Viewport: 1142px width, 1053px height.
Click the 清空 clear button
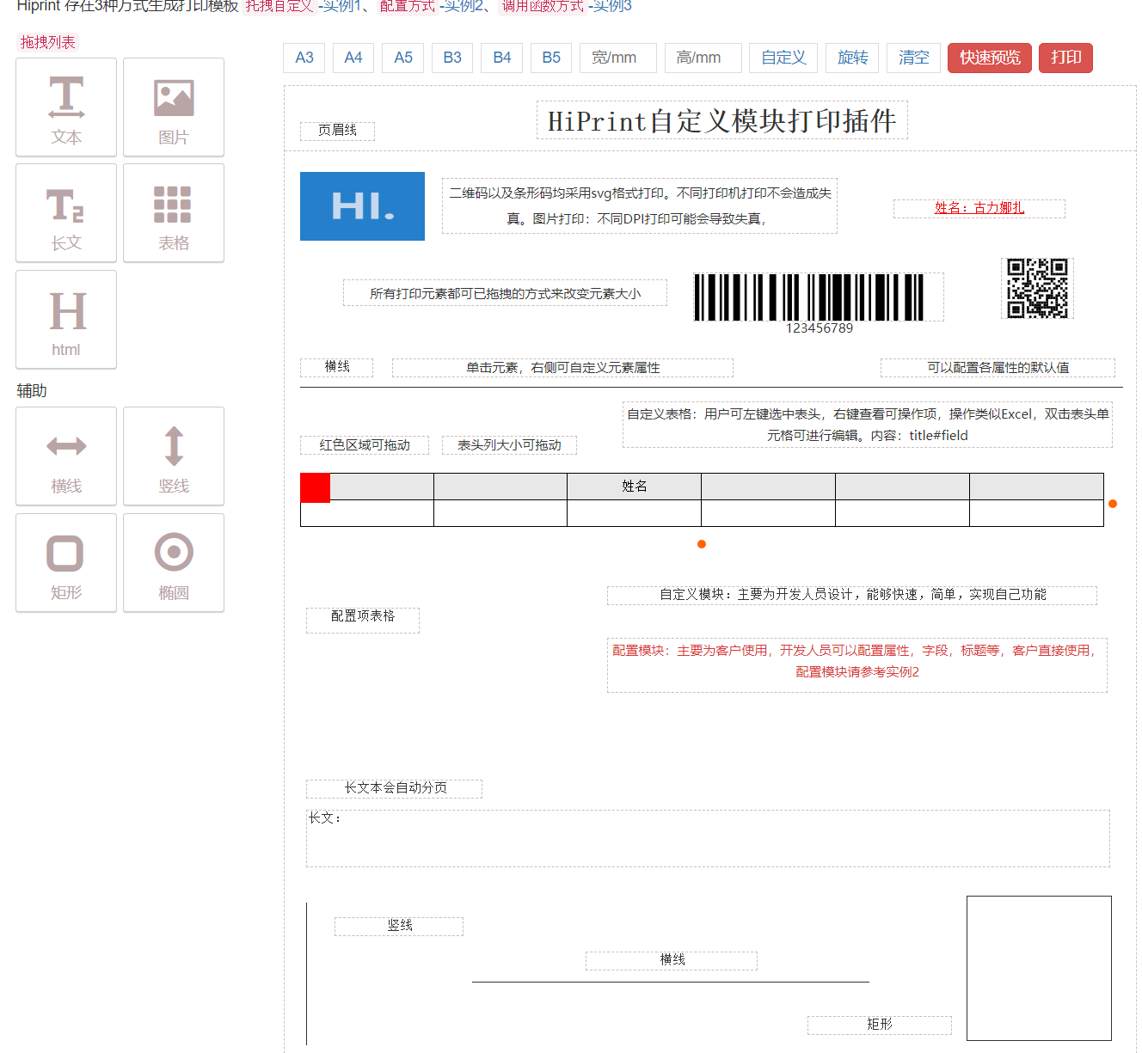914,58
